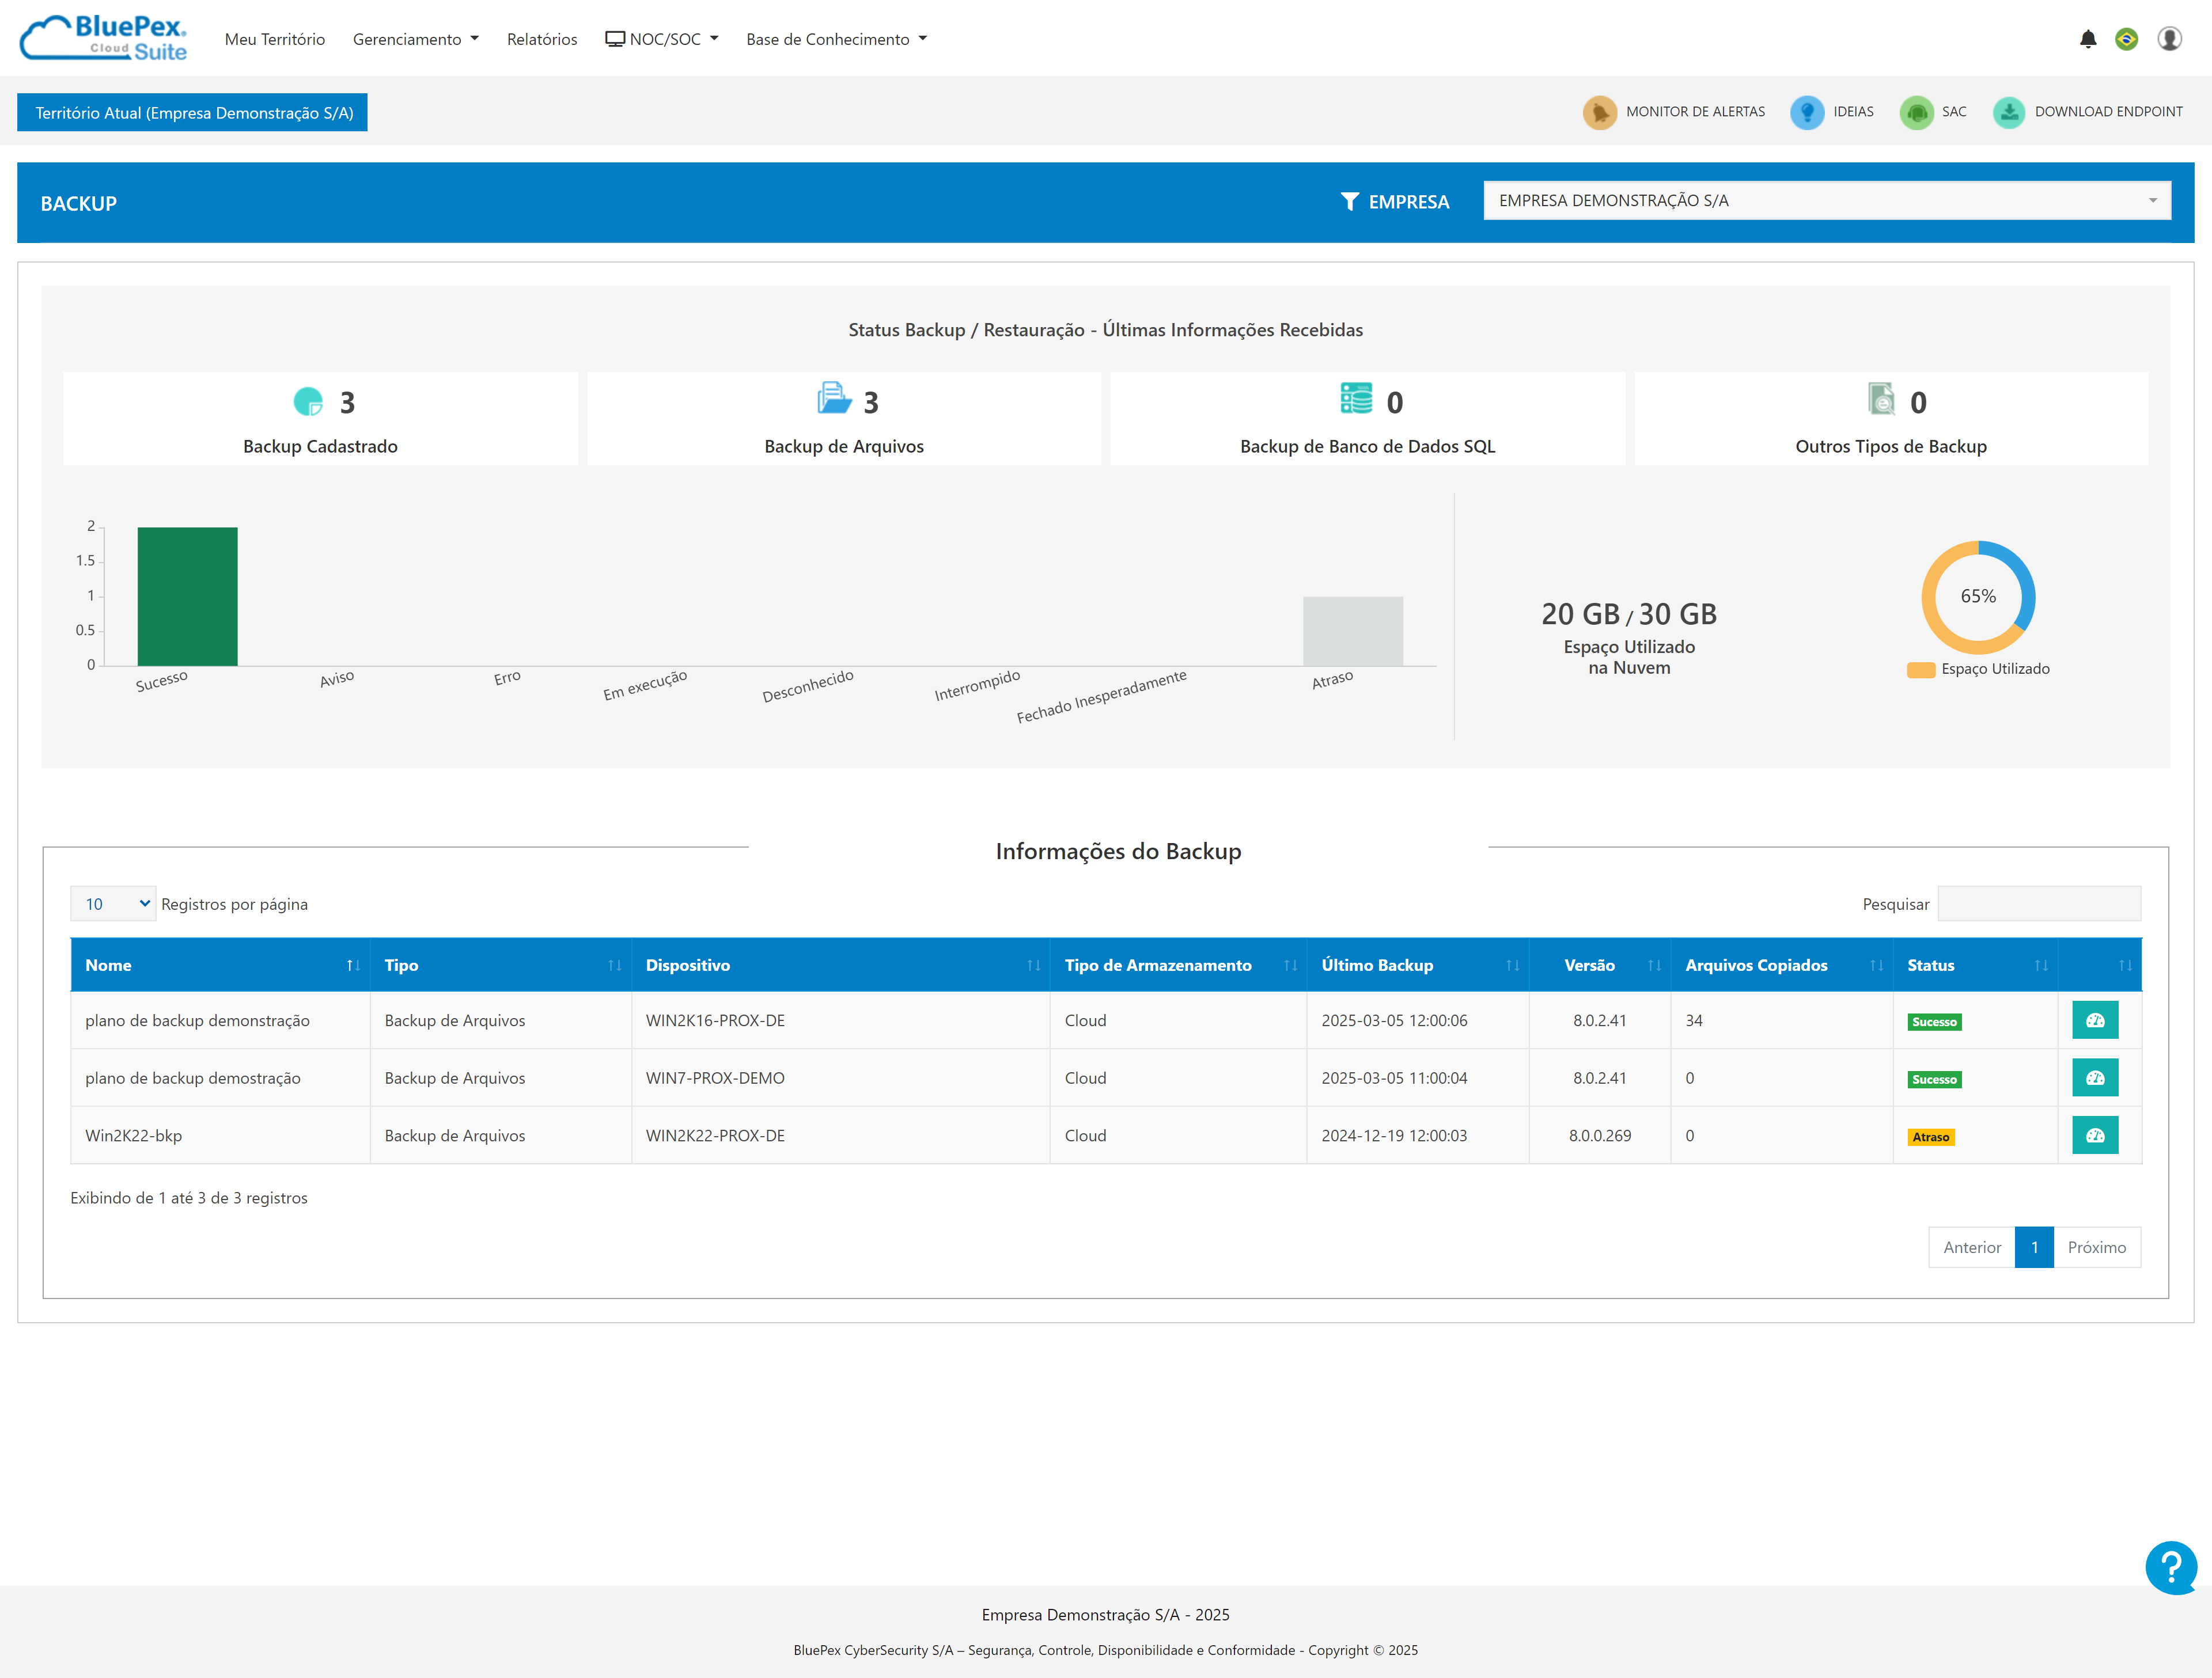Sort by Dispositivo column arrows
2212x1678 pixels.
[1033, 966]
